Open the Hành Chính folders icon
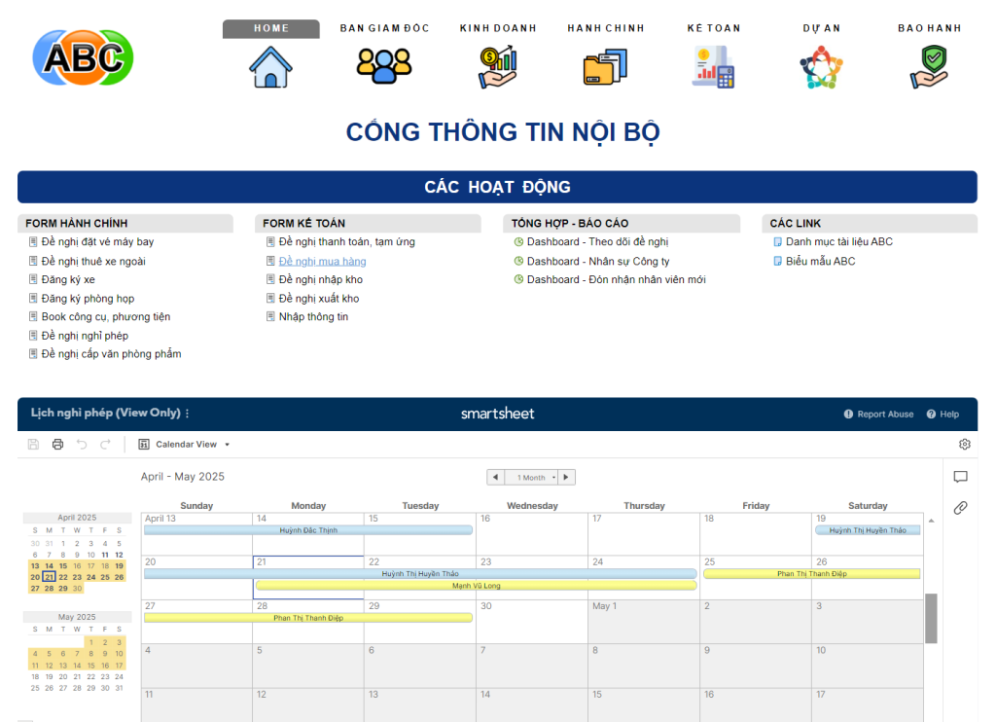This screenshot has width=996, height=722. click(605, 67)
